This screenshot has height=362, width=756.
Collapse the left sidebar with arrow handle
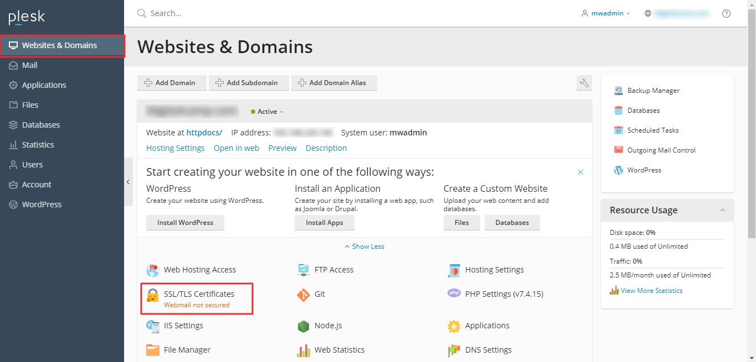(x=128, y=182)
